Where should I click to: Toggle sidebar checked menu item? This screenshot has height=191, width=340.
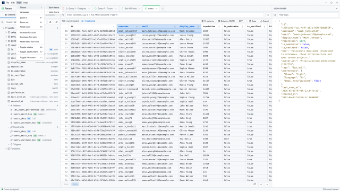click(31, 47)
